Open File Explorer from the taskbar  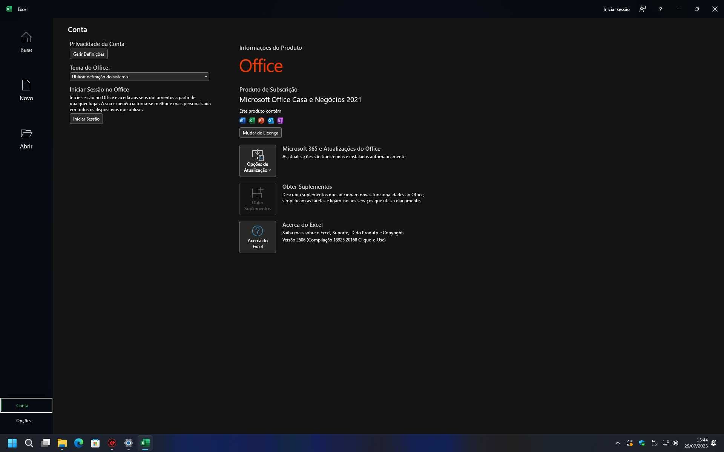tap(62, 443)
